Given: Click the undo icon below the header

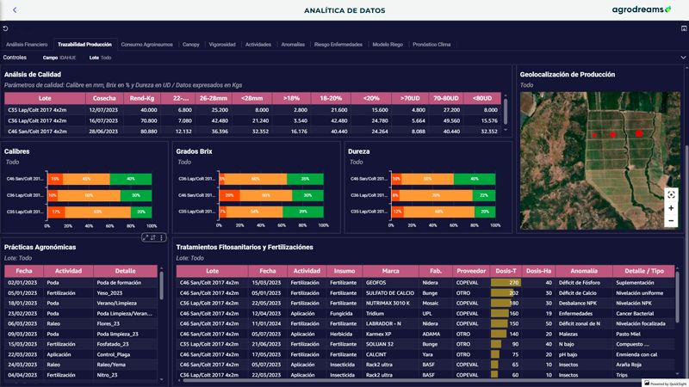Looking at the screenshot, I should tap(6, 28).
